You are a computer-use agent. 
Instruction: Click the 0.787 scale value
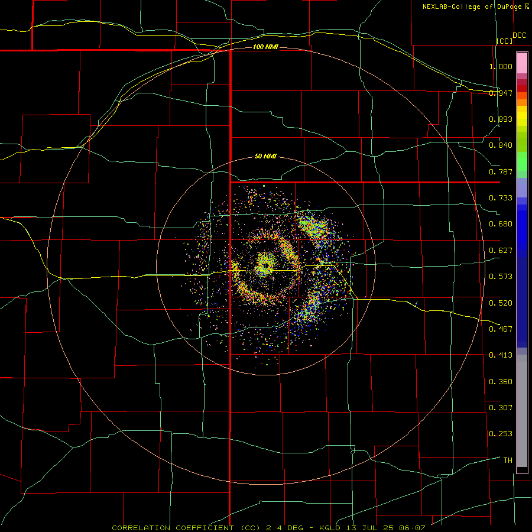click(501, 171)
